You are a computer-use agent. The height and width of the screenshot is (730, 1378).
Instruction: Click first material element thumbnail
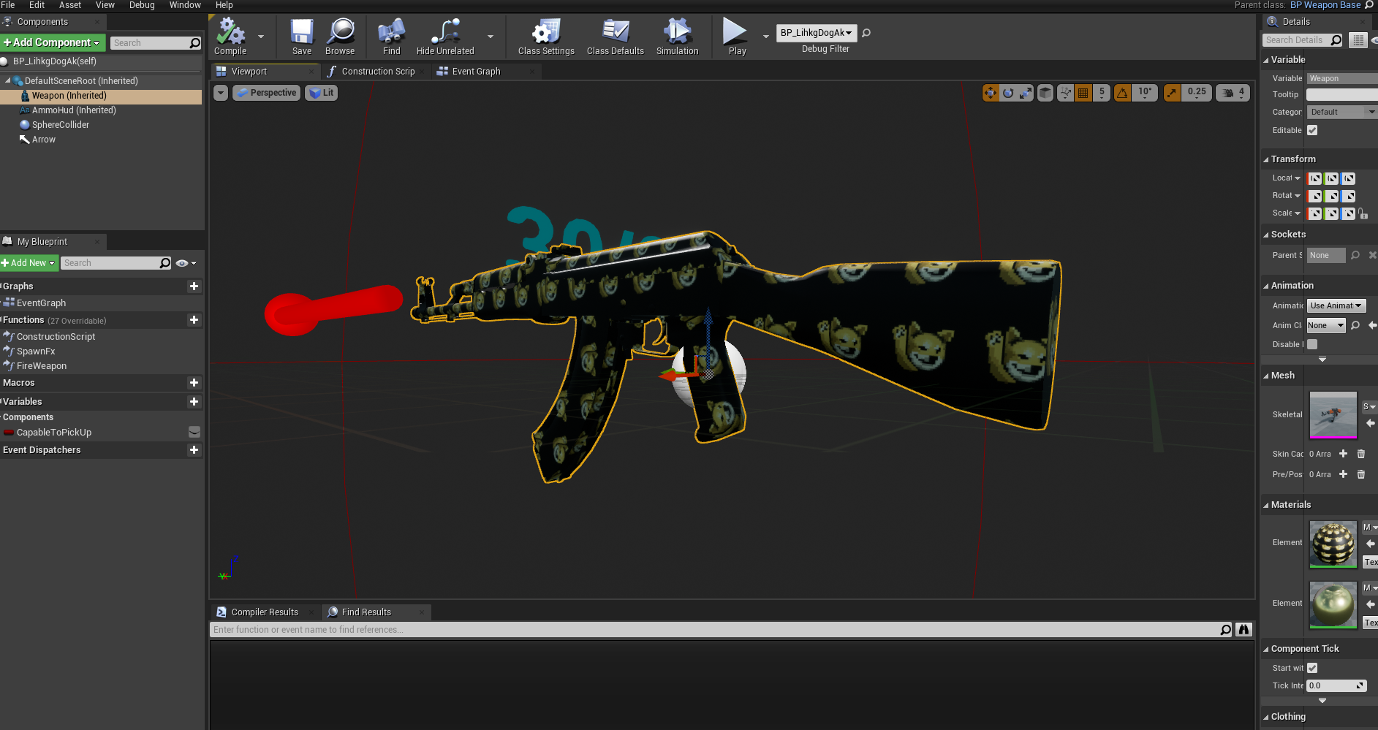(1333, 544)
